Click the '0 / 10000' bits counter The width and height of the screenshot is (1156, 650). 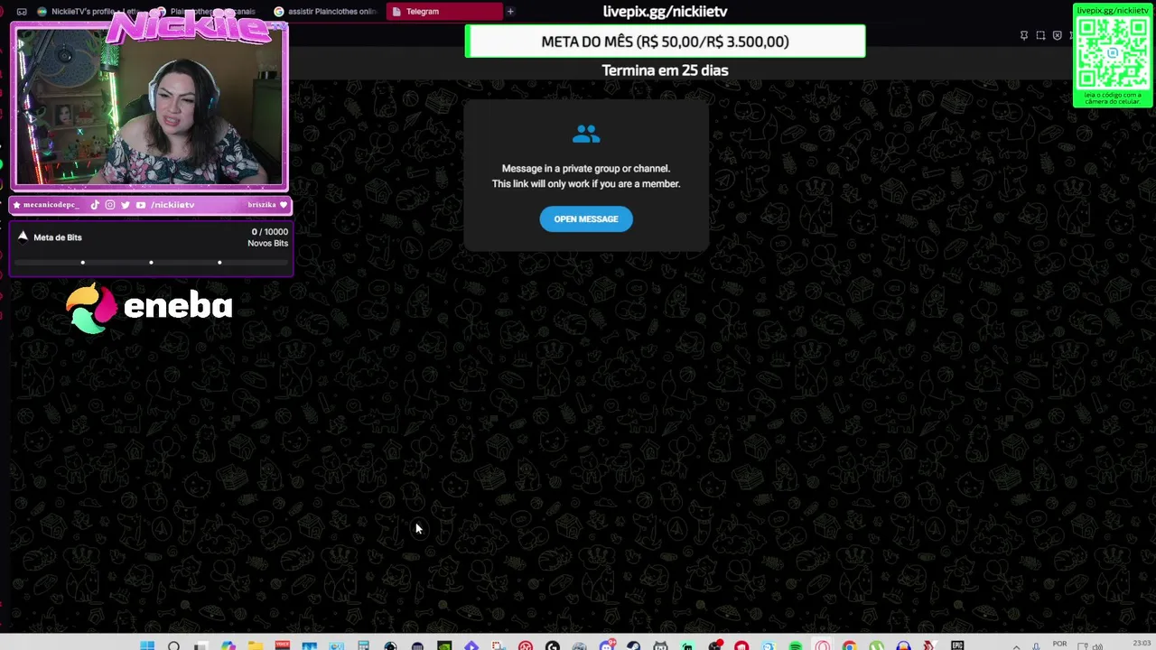(x=270, y=232)
